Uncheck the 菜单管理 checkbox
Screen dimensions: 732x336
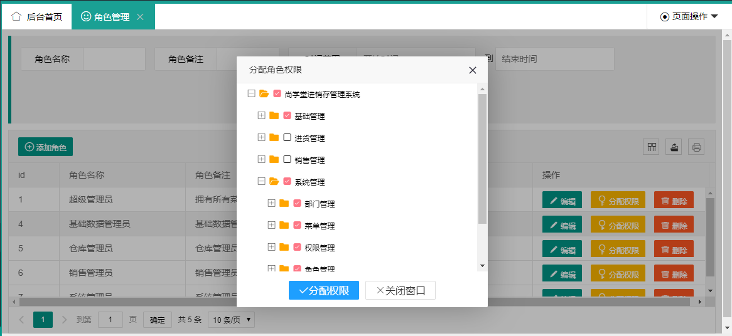point(297,225)
